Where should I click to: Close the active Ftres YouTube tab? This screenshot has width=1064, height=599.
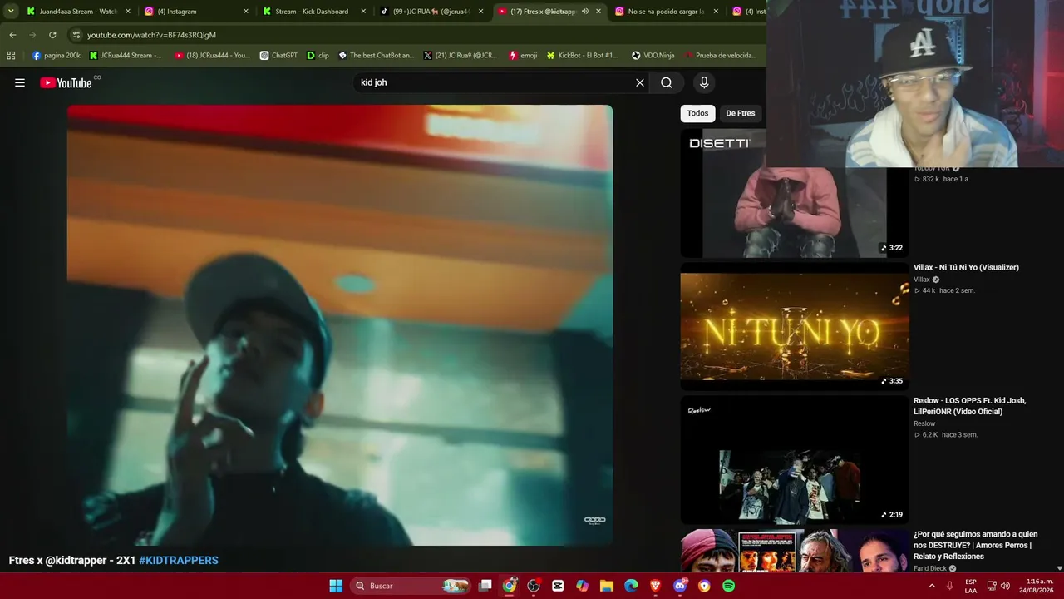click(598, 12)
